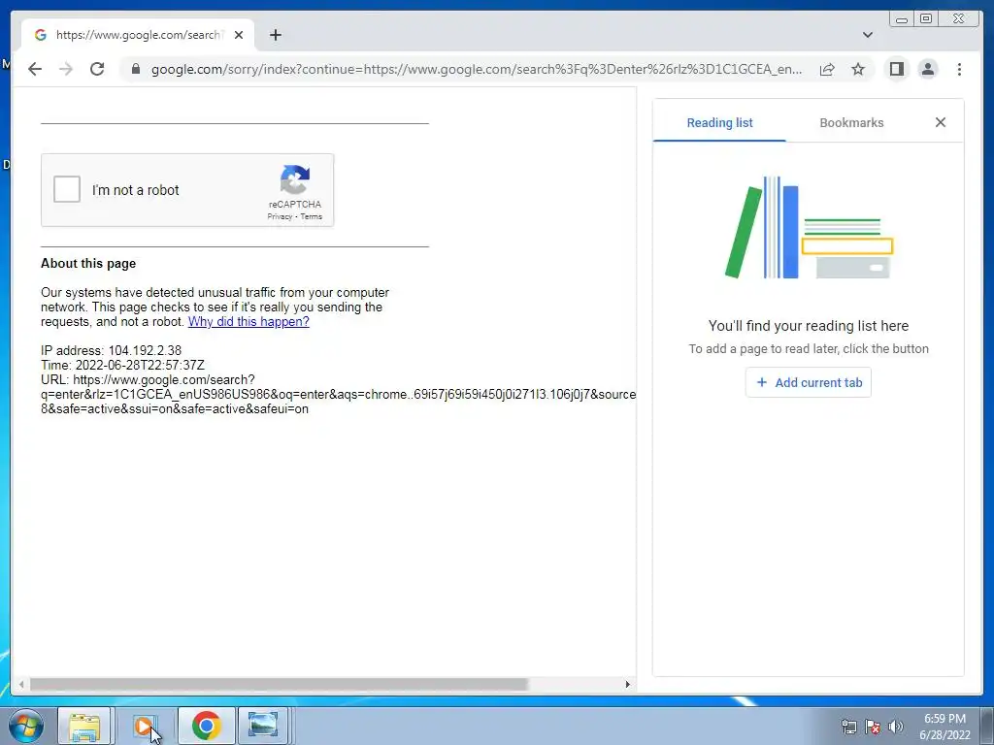
Task: Click the Chrome taskbar icon
Action: [206, 726]
